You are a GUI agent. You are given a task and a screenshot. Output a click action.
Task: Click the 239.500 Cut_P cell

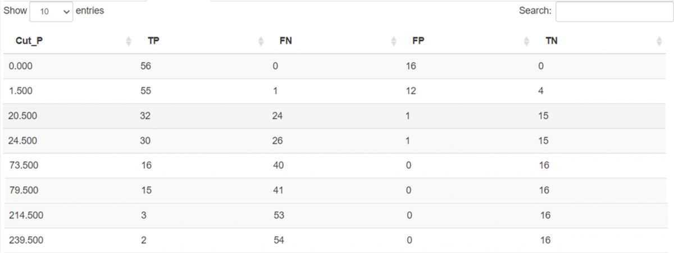point(26,240)
